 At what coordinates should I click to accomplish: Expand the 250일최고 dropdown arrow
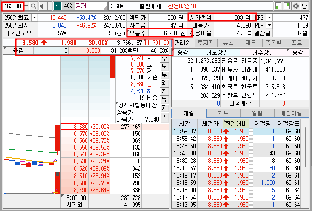pos(35,17)
